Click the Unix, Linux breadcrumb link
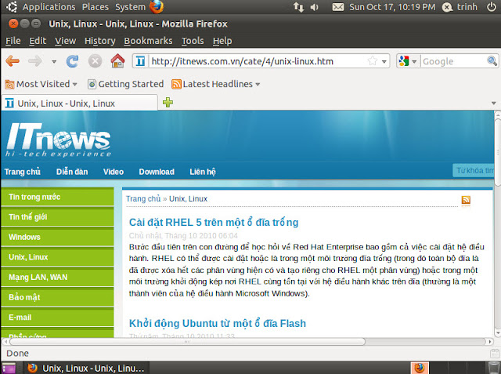This screenshot has height=374, width=501. click(188, 198)
